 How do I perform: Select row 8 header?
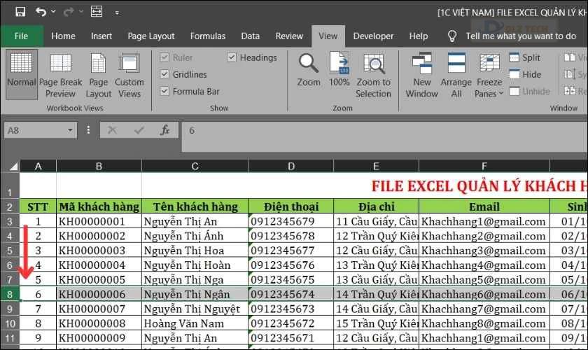tap(10, 295)
